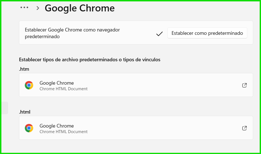Click the Chrome logo in the .html row
Viewport: 261px width, 154px height.
tap(29, 128)
